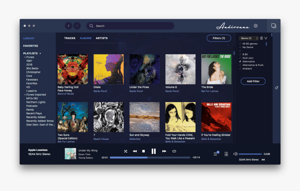The width and height of the screenshot is (300, 191).
Task: Mute the volume speaker icon
Action: click(235, 154)
